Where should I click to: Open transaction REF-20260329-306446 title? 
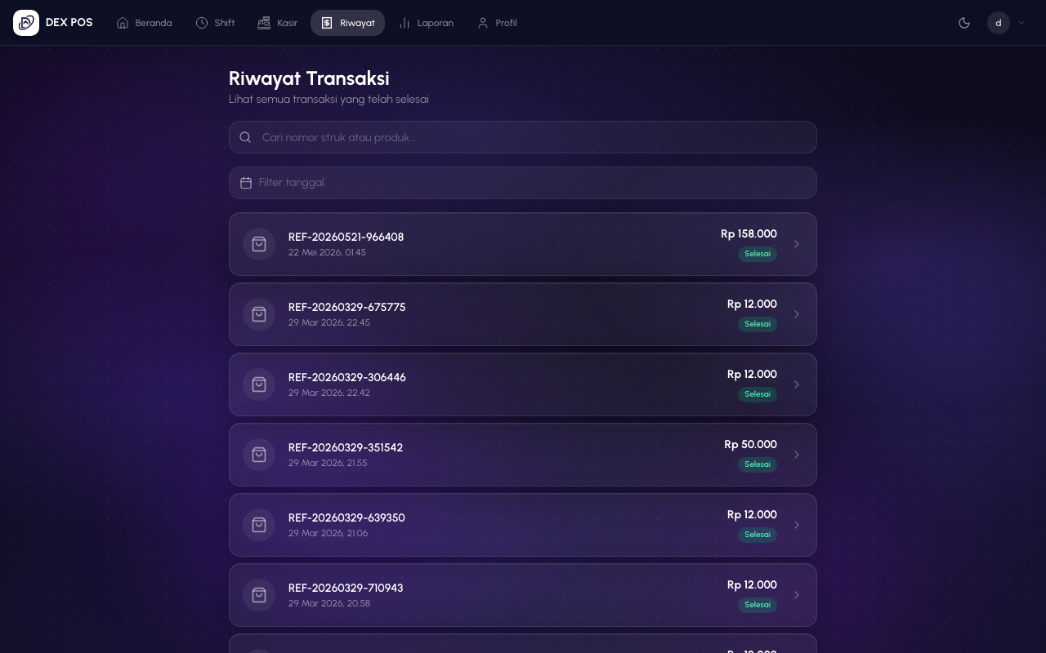point(346,377)
